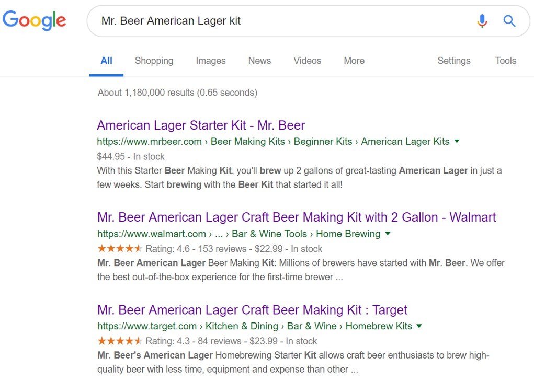The image size is (534, 381).
Task: Click the snippet starting "With this Starter Beer Making Kit"
Action: coord(299,178)
